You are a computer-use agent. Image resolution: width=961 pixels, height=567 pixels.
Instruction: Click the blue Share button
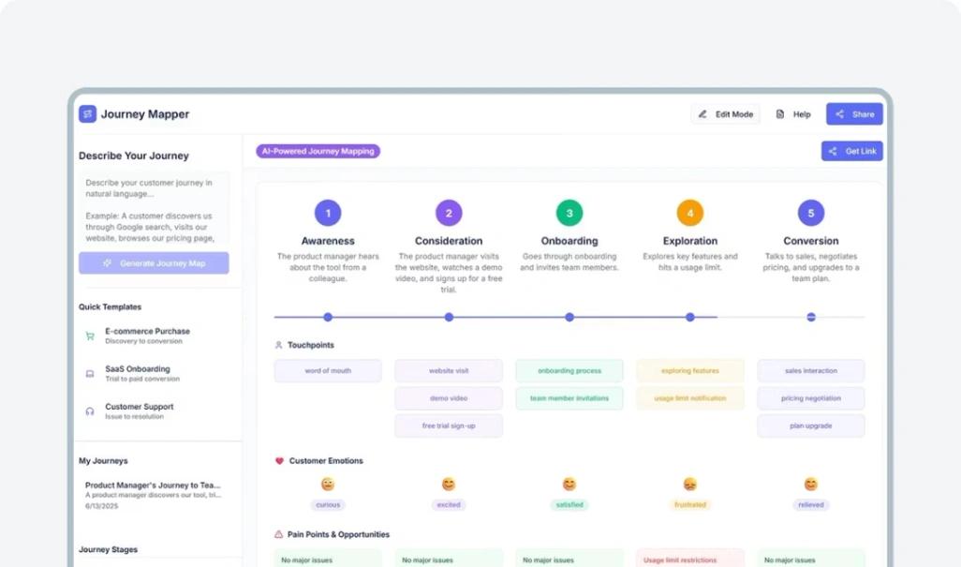tap(854, 114)
